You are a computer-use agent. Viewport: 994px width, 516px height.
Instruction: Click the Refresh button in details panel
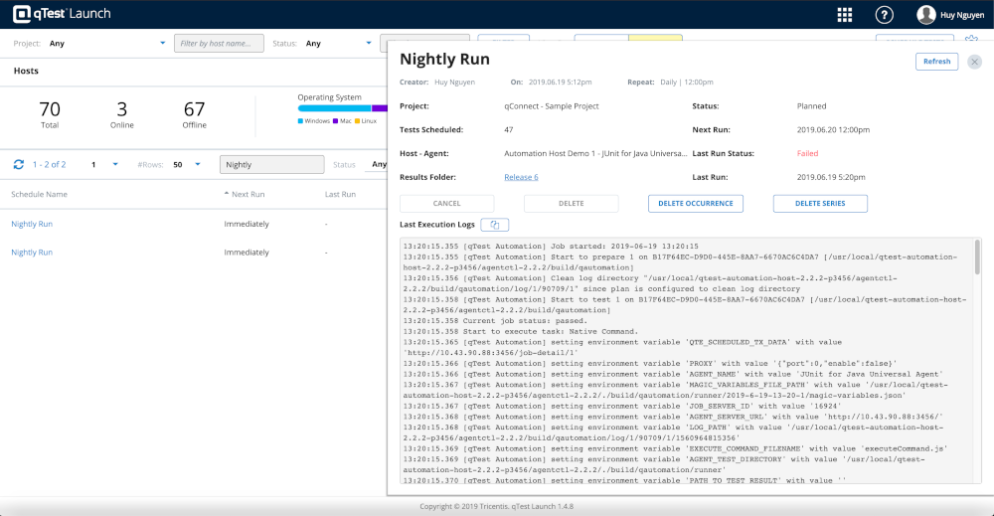point(936,62)
